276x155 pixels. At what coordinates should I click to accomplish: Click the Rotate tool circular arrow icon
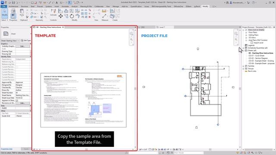click(x=72, y=16)
